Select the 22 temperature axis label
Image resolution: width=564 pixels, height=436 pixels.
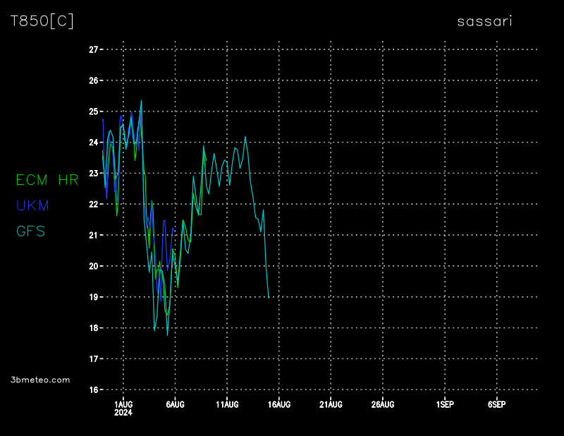[93, 204]
